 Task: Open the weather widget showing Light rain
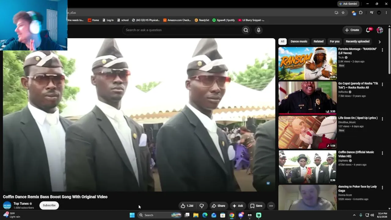click(12, 215)
